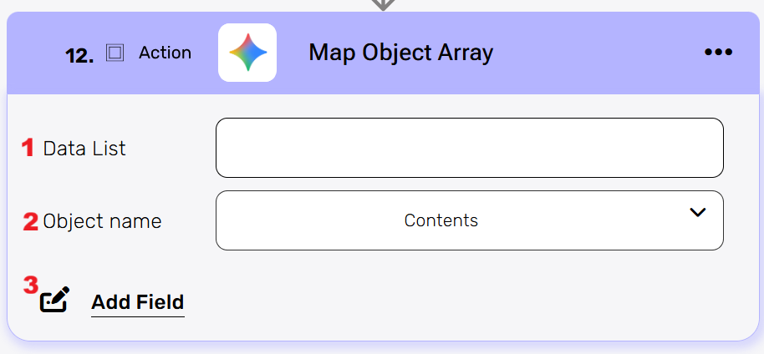The width and height of the screenshot is (764, 354).
Task: Select the Contents value in the dropdown
Action: pyautogui.click(x=441, y=220)
